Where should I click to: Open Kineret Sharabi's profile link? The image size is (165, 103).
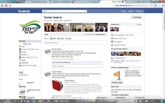pos(60,62)
